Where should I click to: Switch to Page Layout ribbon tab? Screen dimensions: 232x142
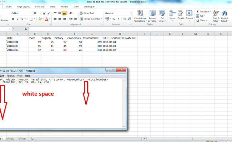coord(23,7)
